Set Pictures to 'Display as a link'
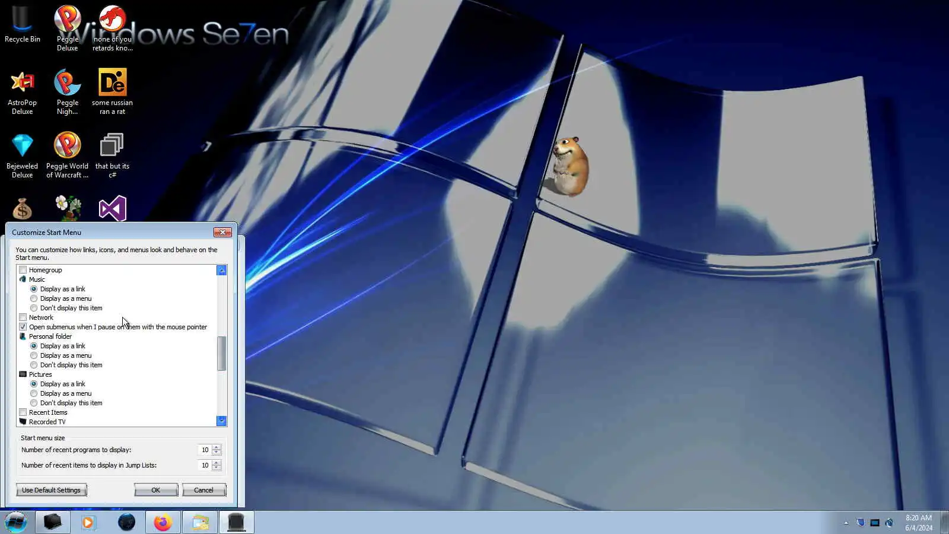This screenshot has width=949, height=534. (34, 384)
